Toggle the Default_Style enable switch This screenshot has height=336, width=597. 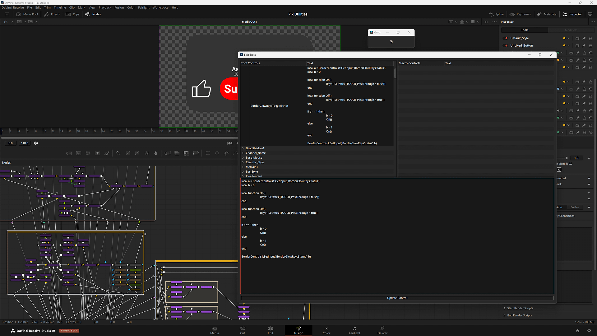coord(505,38)
